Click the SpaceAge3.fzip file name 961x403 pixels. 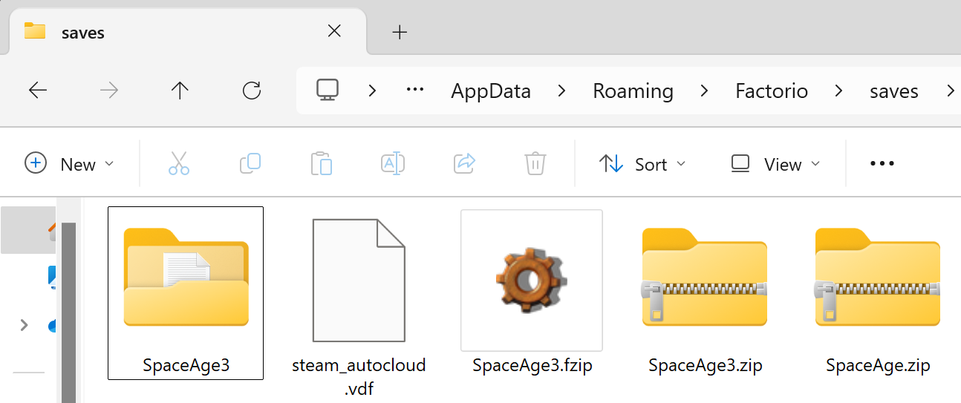click(x=532, y=365)
